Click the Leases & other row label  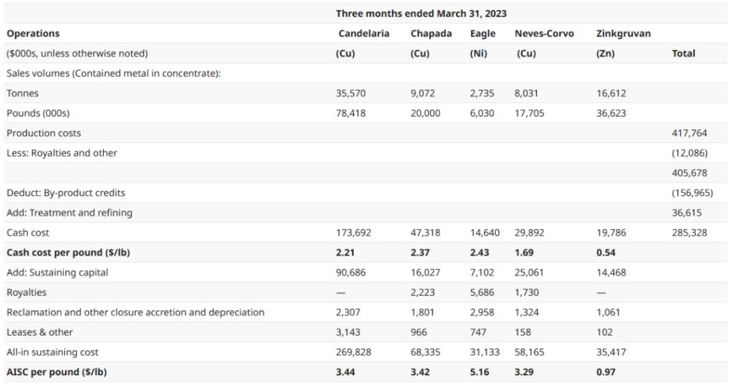39,332
